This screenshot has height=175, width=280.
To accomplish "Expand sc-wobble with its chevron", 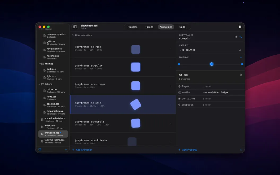I will point(170,123).
